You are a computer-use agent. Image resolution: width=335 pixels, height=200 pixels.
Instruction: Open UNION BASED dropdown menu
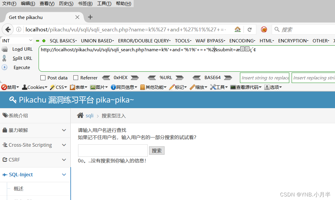[97, 41]
